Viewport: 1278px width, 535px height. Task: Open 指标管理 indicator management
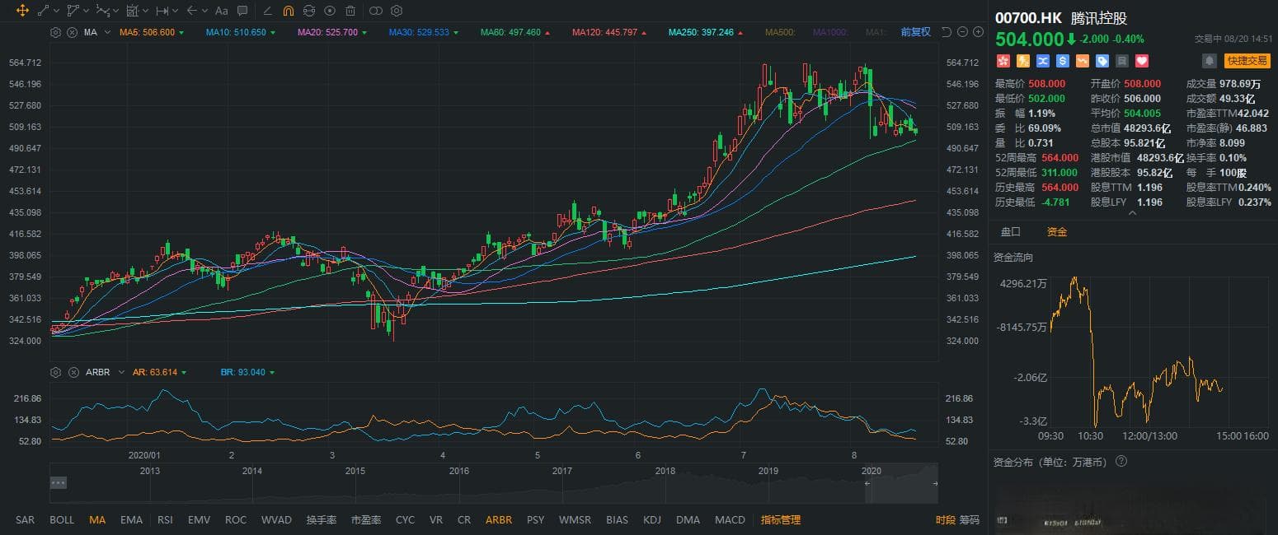780,520
